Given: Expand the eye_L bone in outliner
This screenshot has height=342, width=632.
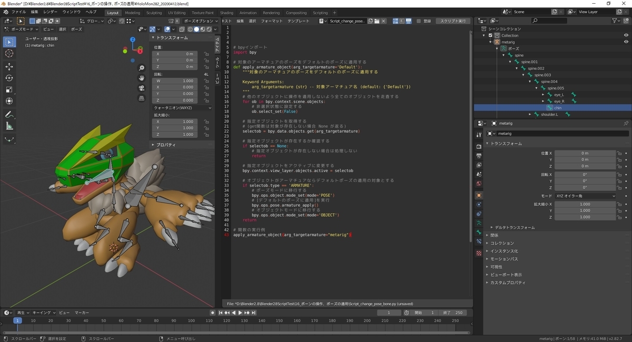Looking at the screenshot, I should pyautogui.click(x=544, y=95).
